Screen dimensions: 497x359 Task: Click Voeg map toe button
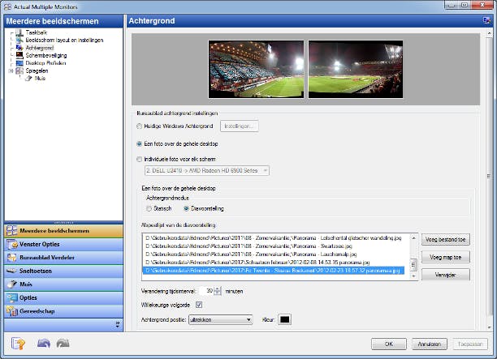click(445, 257)
